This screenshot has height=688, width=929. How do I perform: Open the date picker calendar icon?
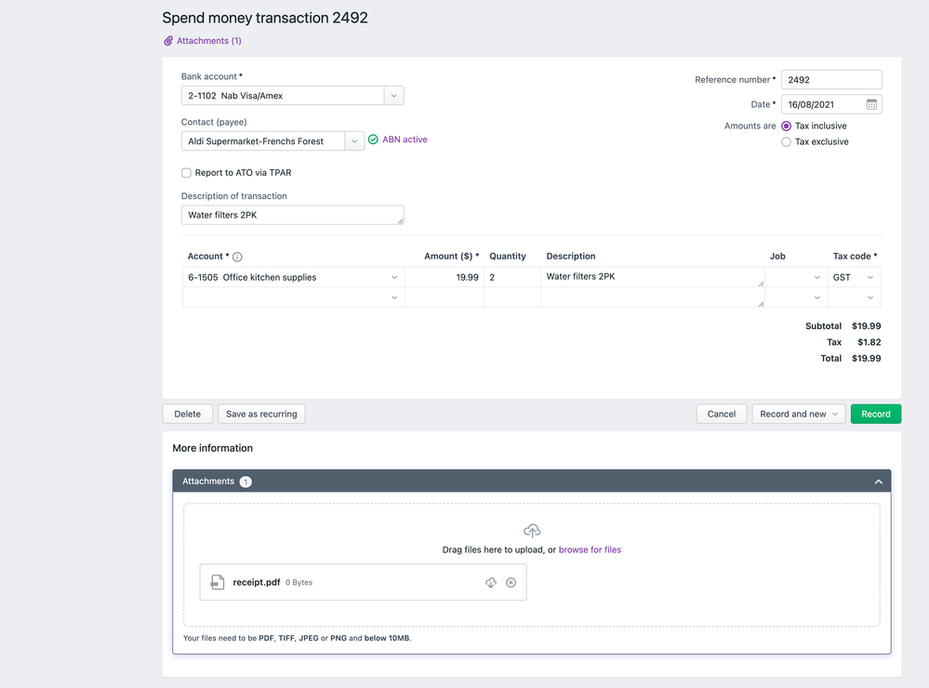tap(871, 104)
